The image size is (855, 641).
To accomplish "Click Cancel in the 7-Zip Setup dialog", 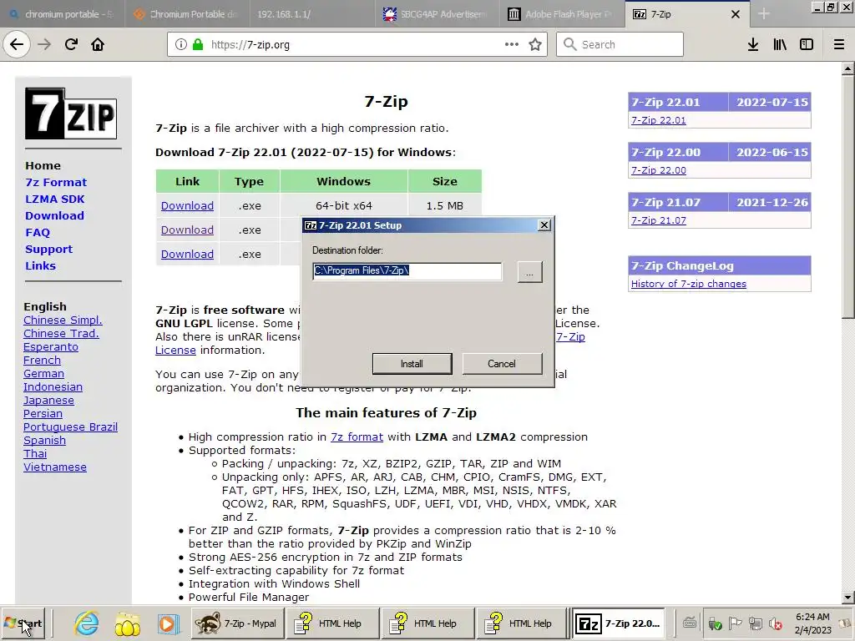I will pos(502,364).
